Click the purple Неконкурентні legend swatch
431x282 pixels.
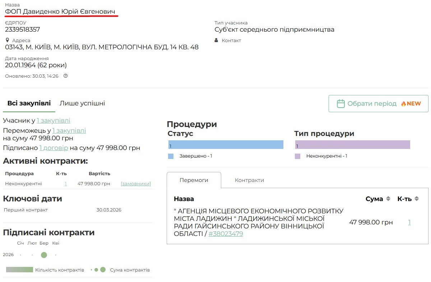(297, 156)
